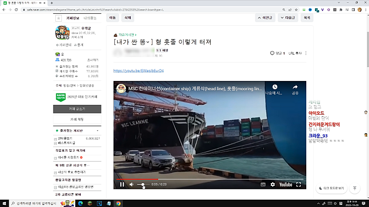Open a new browser tab
Image resolution: width=369 pixels, height=207 pixels.
[x=52, y=3]
